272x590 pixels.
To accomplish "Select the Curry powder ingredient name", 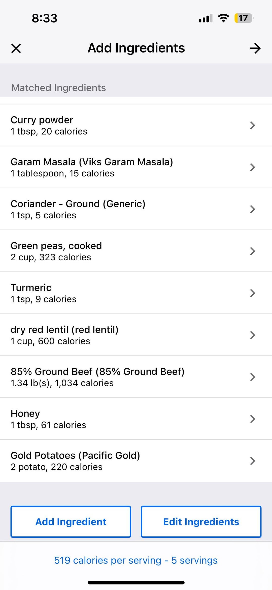I will point(42,120).
